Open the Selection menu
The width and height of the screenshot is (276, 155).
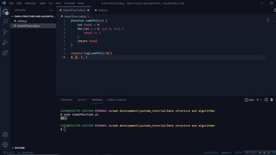pyautogui.click(x=31, y=3)
